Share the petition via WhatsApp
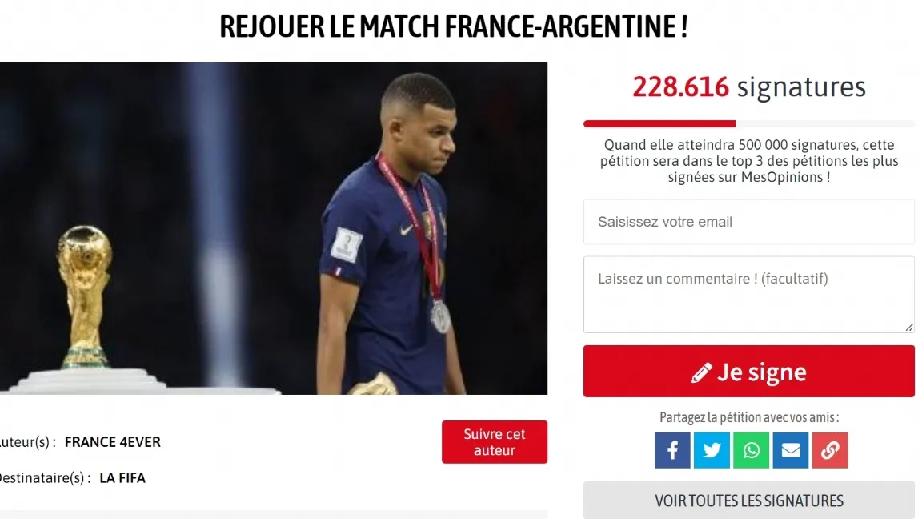922x519 pixels. (751, 450)
